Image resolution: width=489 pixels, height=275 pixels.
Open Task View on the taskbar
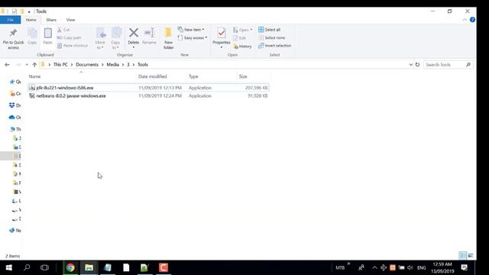(44, 267)
